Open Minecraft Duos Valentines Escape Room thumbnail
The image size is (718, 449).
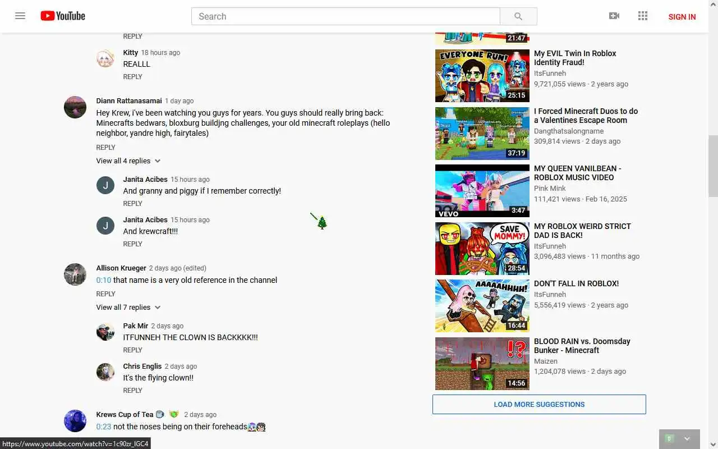pyautogui.click(x=482, y=134)
